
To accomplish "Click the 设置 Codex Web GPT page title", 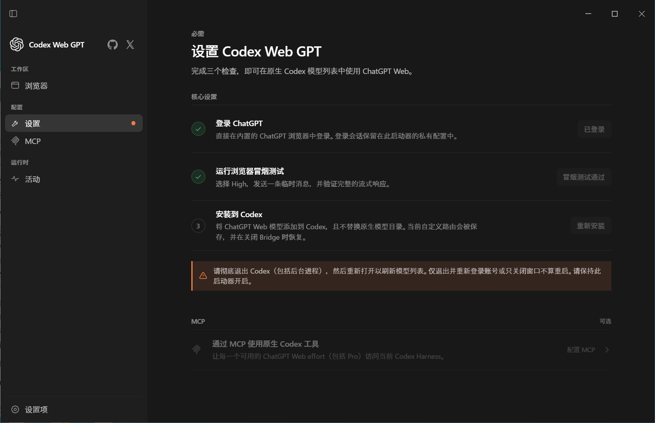I will click(x=256, y=51).
